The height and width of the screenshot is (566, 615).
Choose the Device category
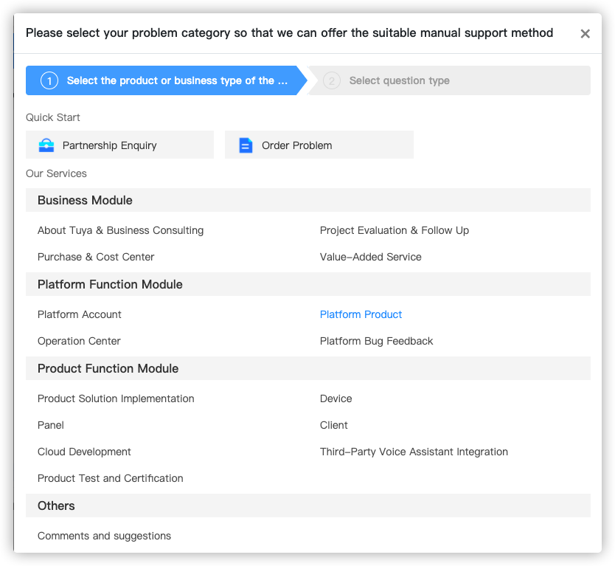(x=336, y=398)
